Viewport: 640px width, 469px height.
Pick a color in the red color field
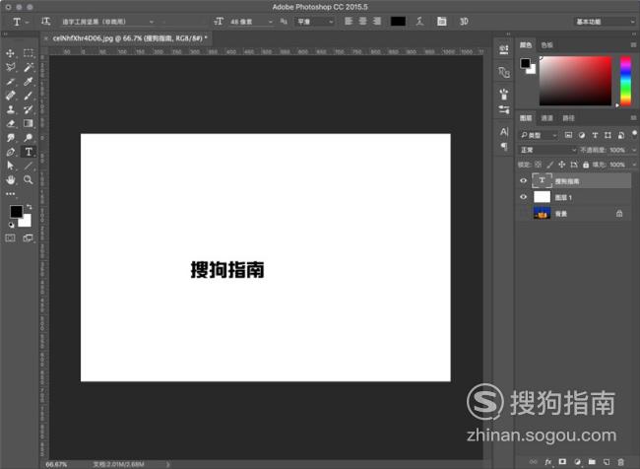576,81
